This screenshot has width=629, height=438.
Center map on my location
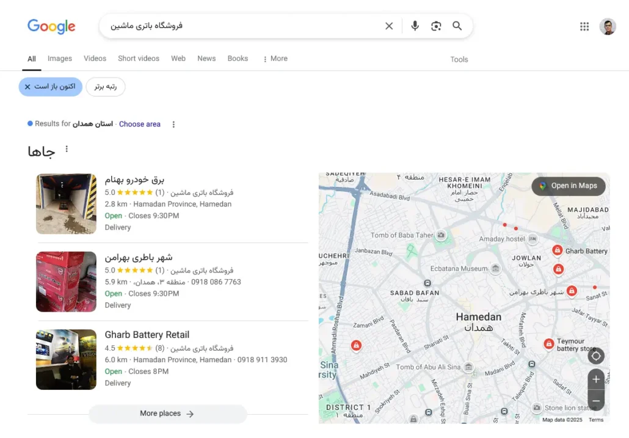(596, 356)
